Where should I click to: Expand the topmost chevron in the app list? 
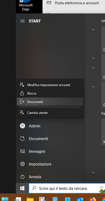(93, 29)
